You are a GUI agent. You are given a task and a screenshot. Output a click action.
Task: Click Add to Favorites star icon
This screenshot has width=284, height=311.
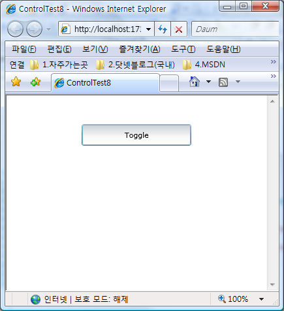pyautogui.click(x=36, y=82)
